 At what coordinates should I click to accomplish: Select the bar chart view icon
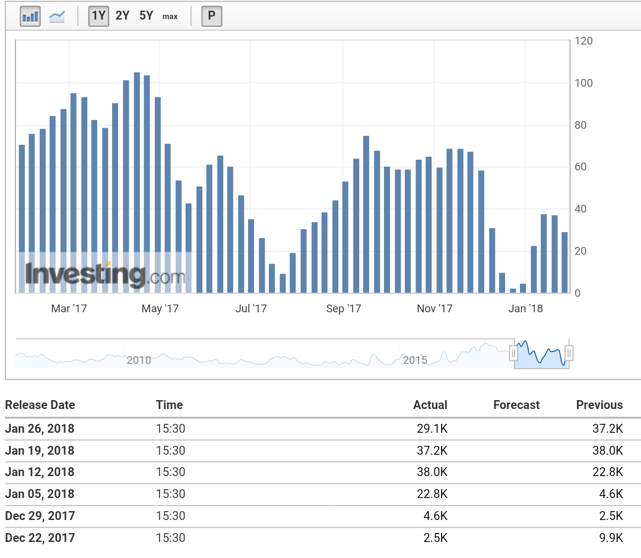click(x=30, y=15)
